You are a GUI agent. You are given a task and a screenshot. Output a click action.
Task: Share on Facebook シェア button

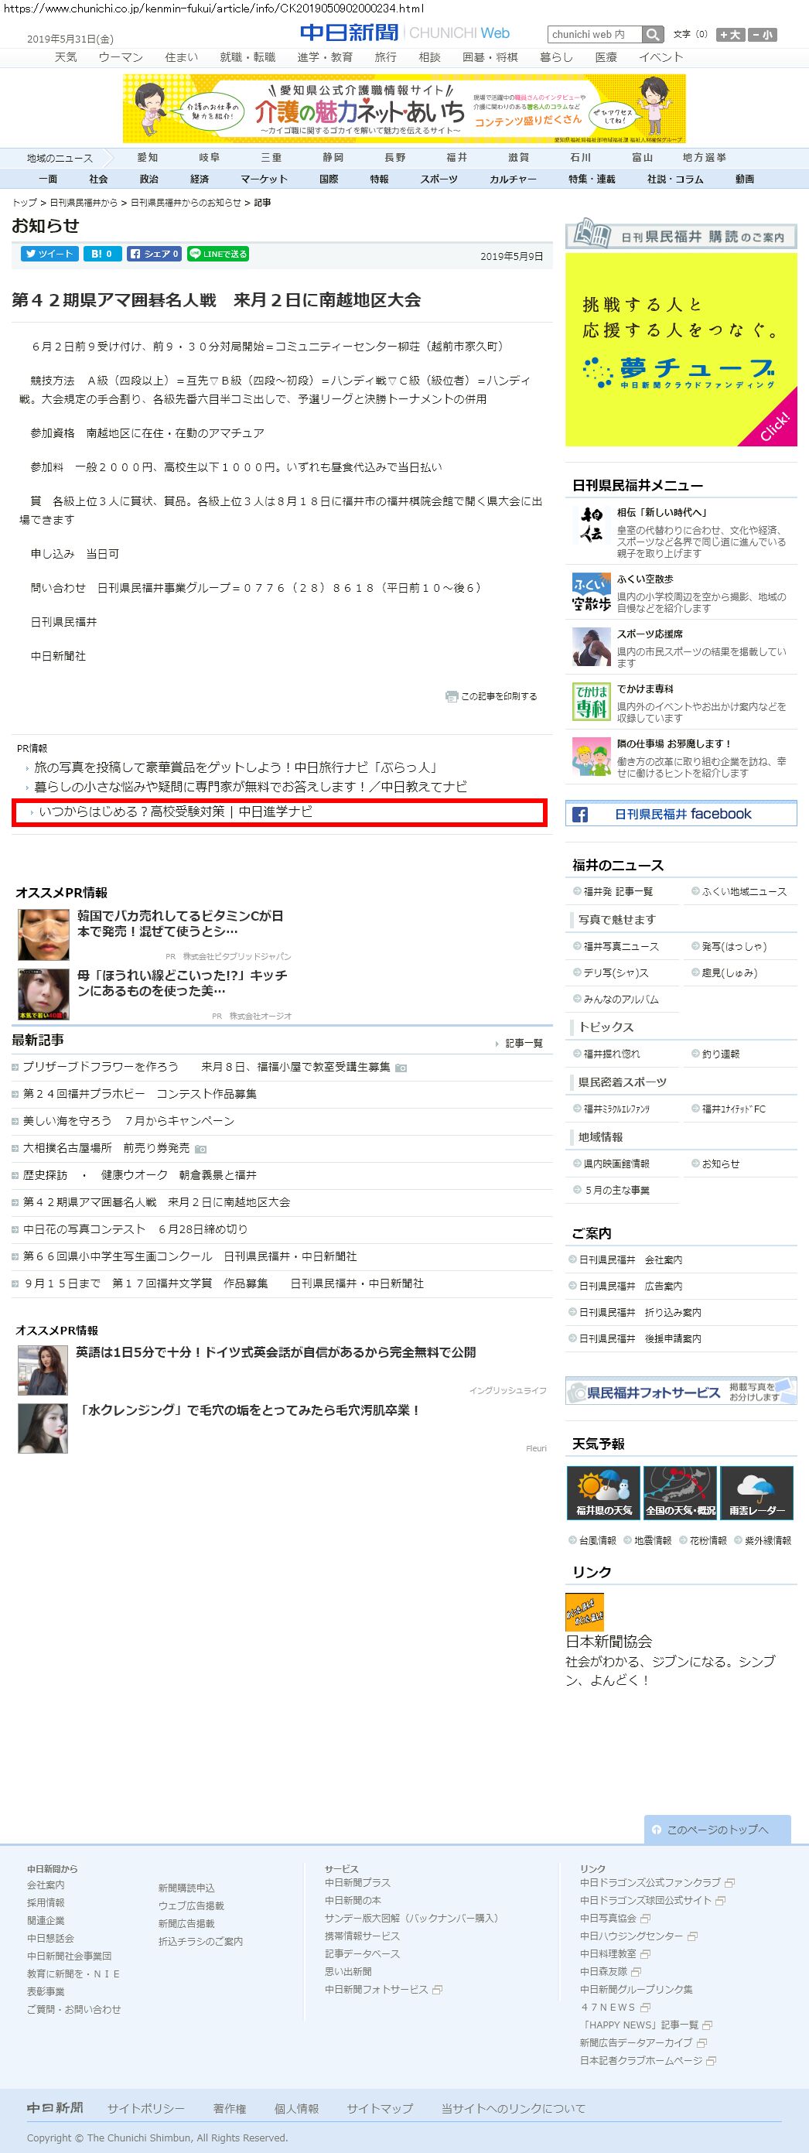154,254
